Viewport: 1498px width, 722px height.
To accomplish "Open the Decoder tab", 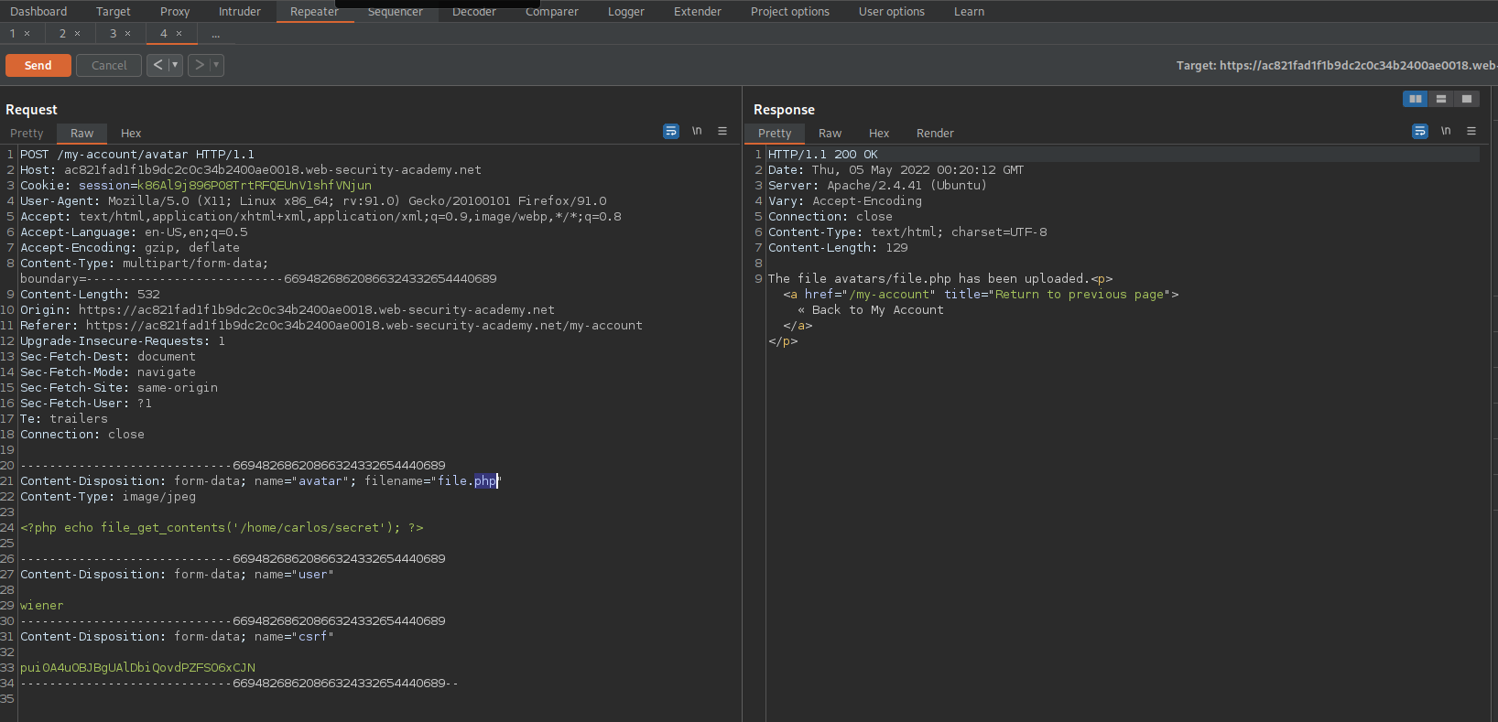I will (x=474, y=12).
